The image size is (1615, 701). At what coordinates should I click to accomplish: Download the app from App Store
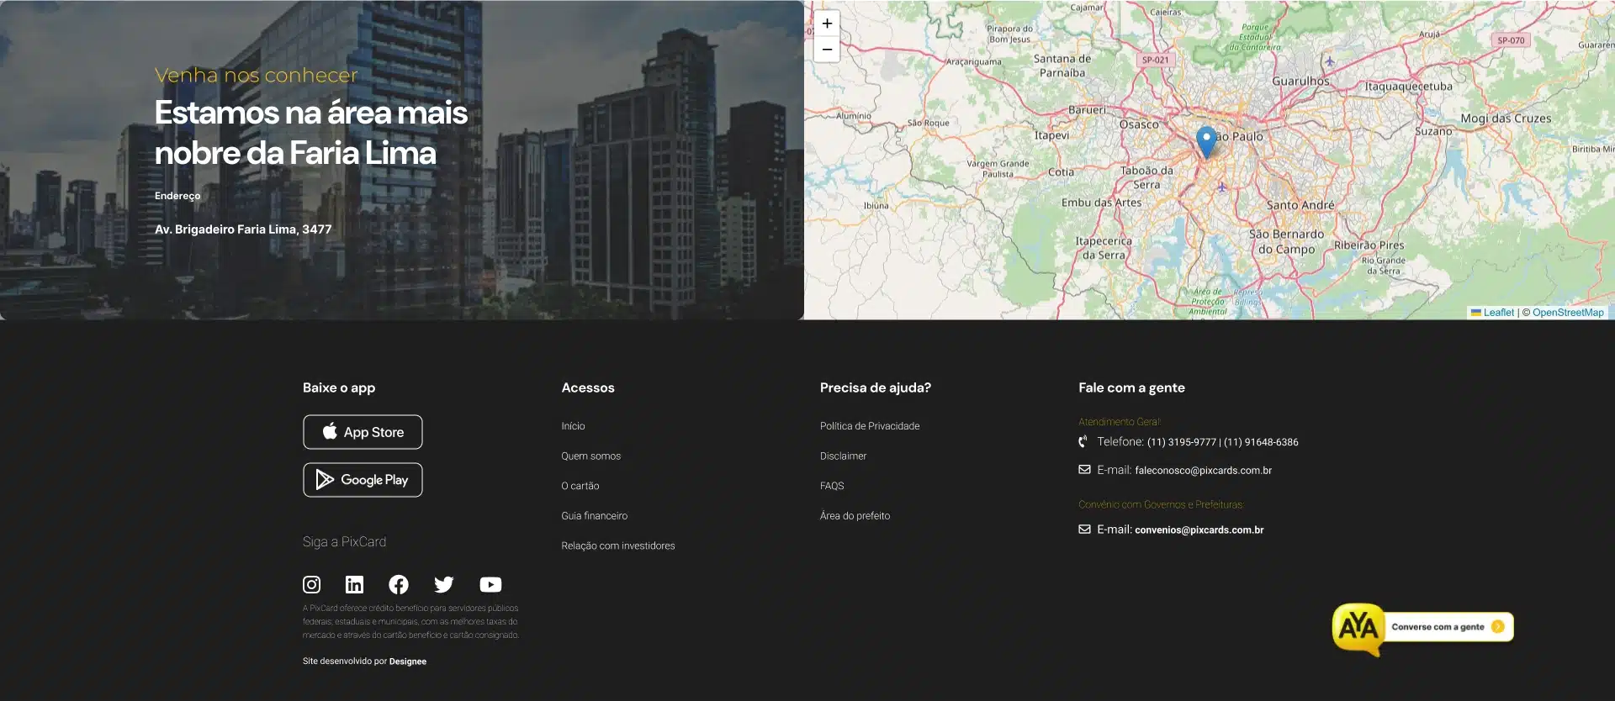[363, 432]
